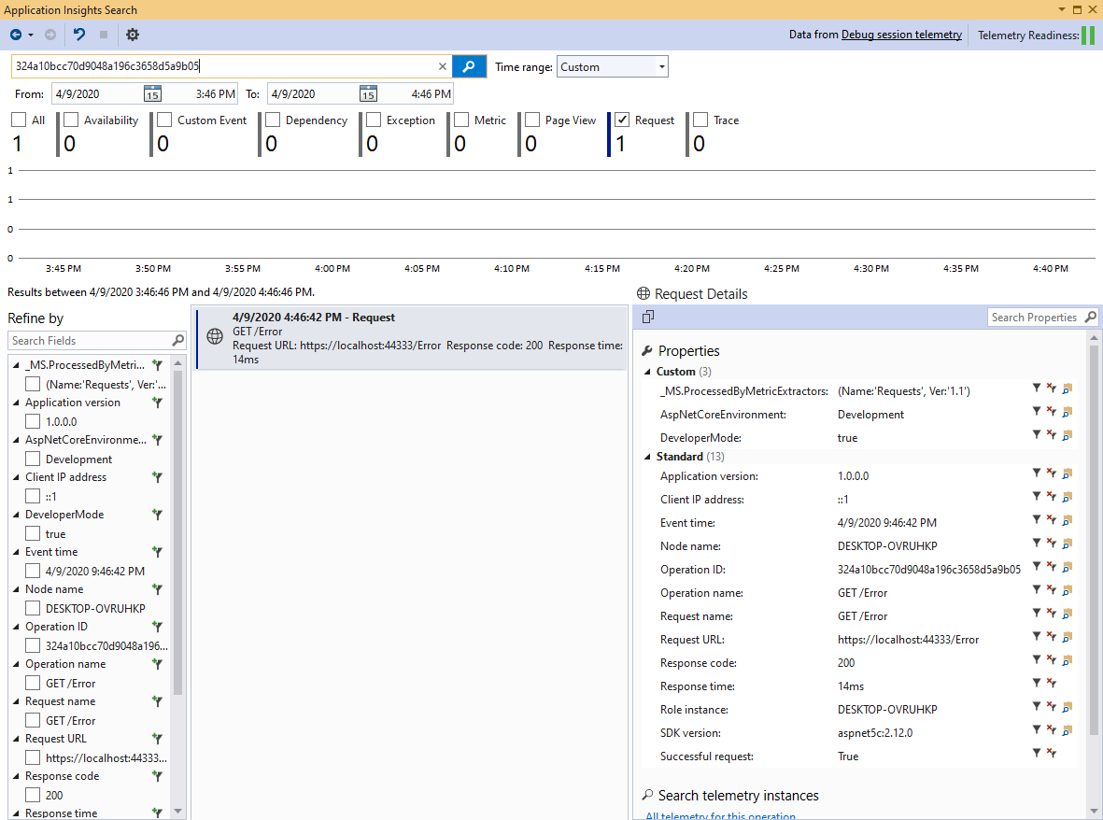Check the All telemetry types checkbox
The image size is (1103, 820).
click(x=19, y=120)
